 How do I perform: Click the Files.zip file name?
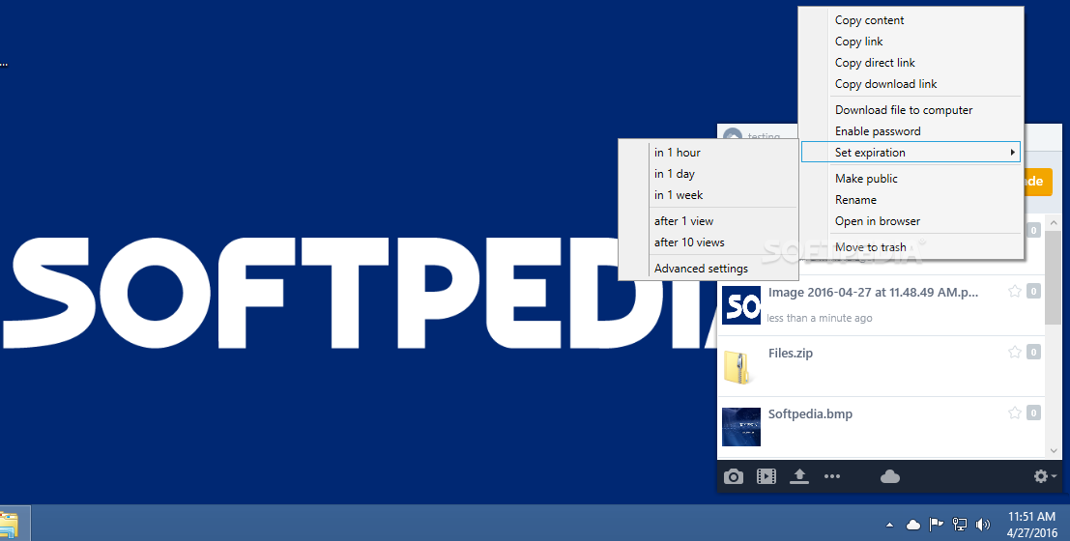[791, 354]
